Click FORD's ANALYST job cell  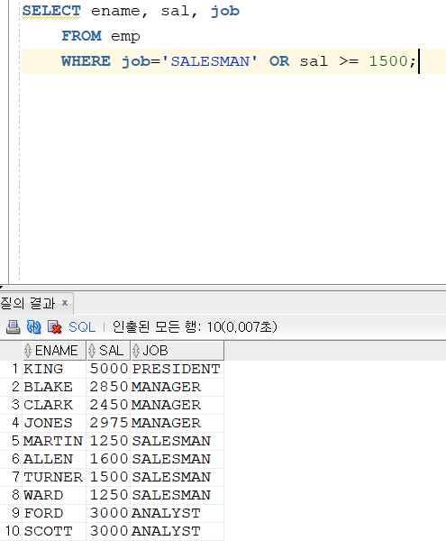(177, 513)
